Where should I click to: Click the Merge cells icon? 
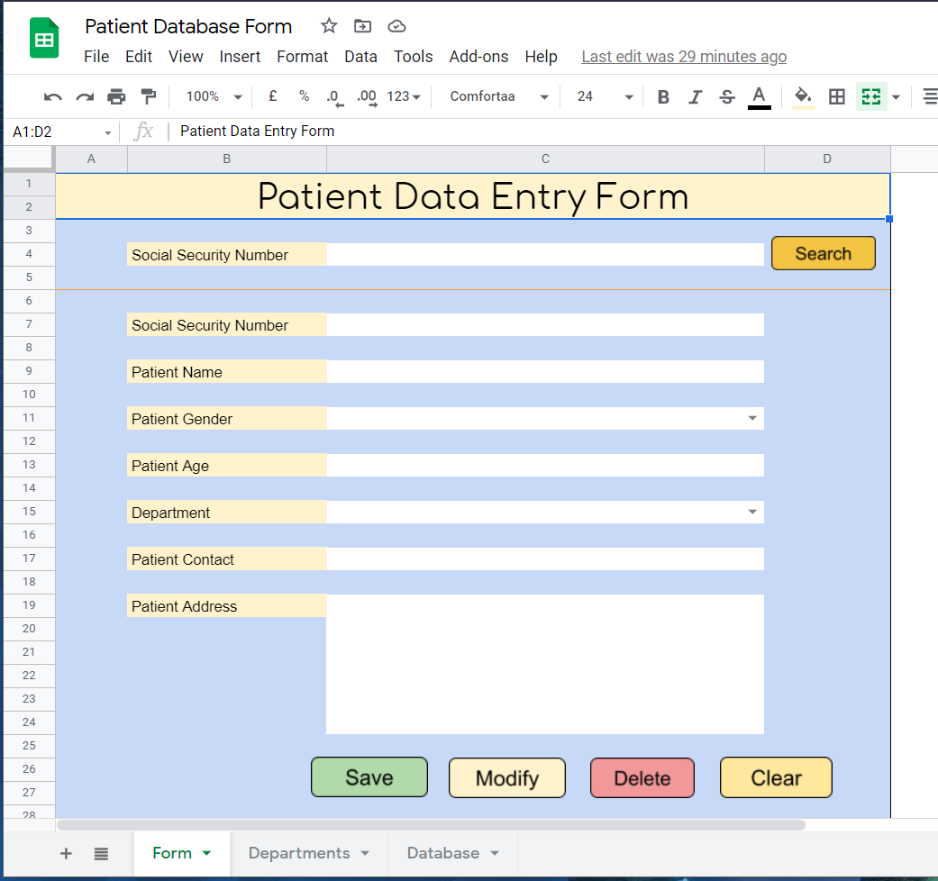870,95
